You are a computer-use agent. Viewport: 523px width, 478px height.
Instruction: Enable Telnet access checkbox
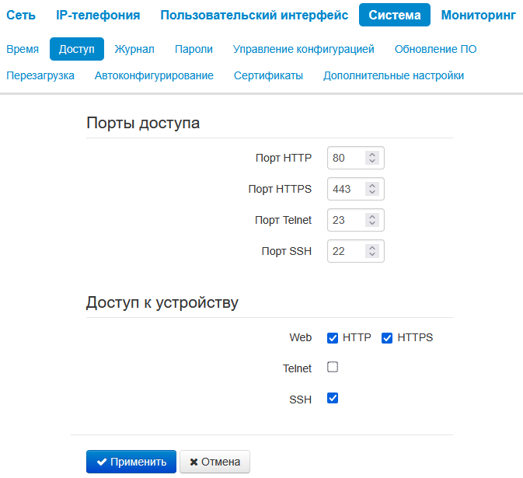(x=333, y=368)
